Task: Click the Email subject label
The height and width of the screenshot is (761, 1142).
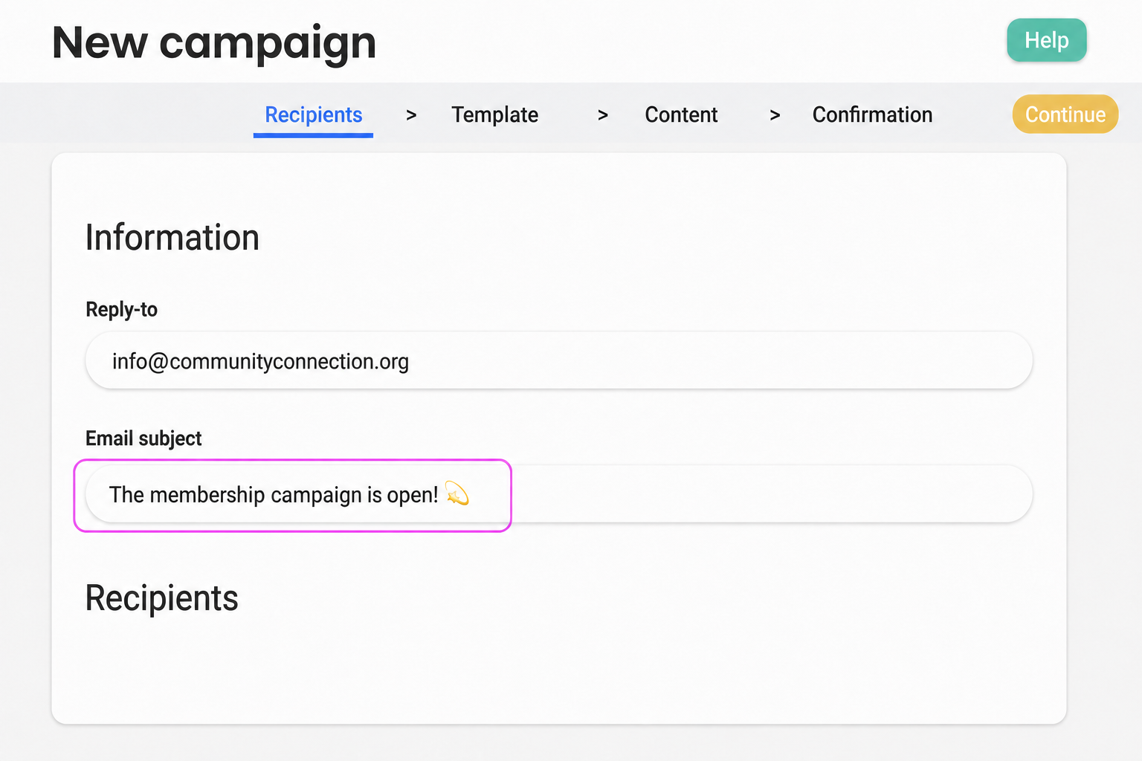Action: [x=143, y=438]
